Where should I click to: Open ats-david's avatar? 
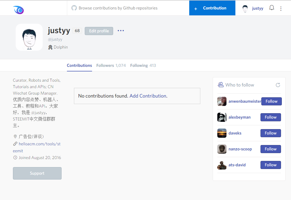pyautogui.click(x=222, y=165)
